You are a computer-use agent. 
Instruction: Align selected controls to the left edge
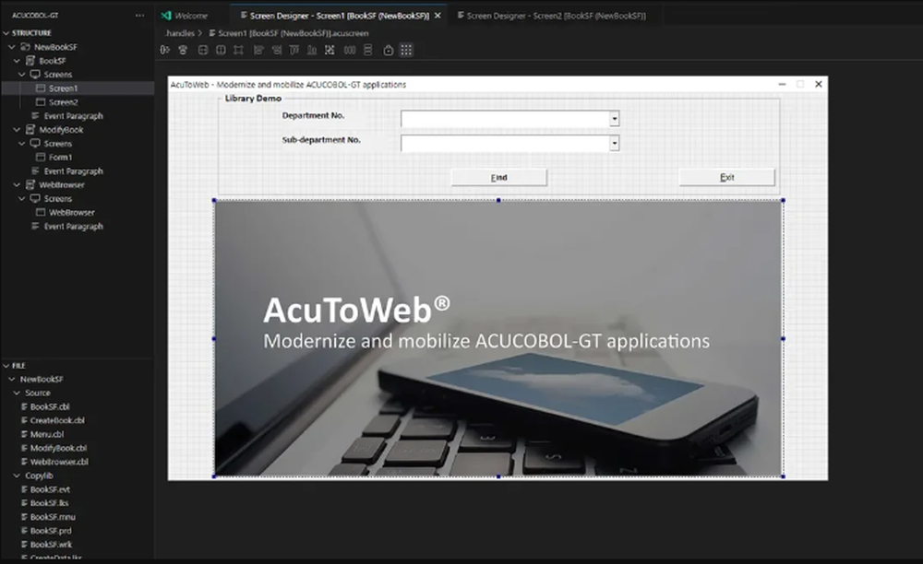pyautogui.click(x=258, y=50)
